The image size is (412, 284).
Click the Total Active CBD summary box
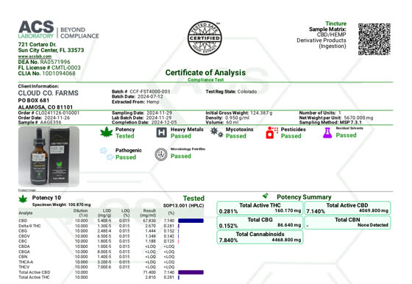pyautogui.click(x=347, y=208)
